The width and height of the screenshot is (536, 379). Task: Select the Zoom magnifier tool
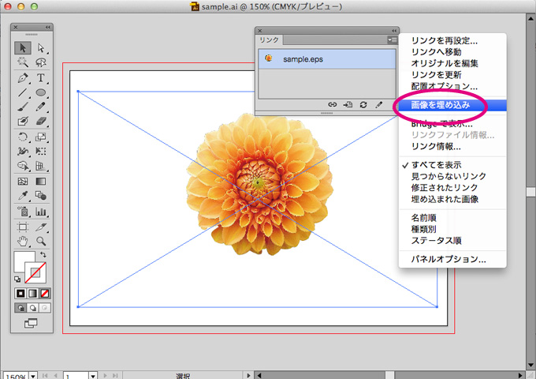pos(40,241)
